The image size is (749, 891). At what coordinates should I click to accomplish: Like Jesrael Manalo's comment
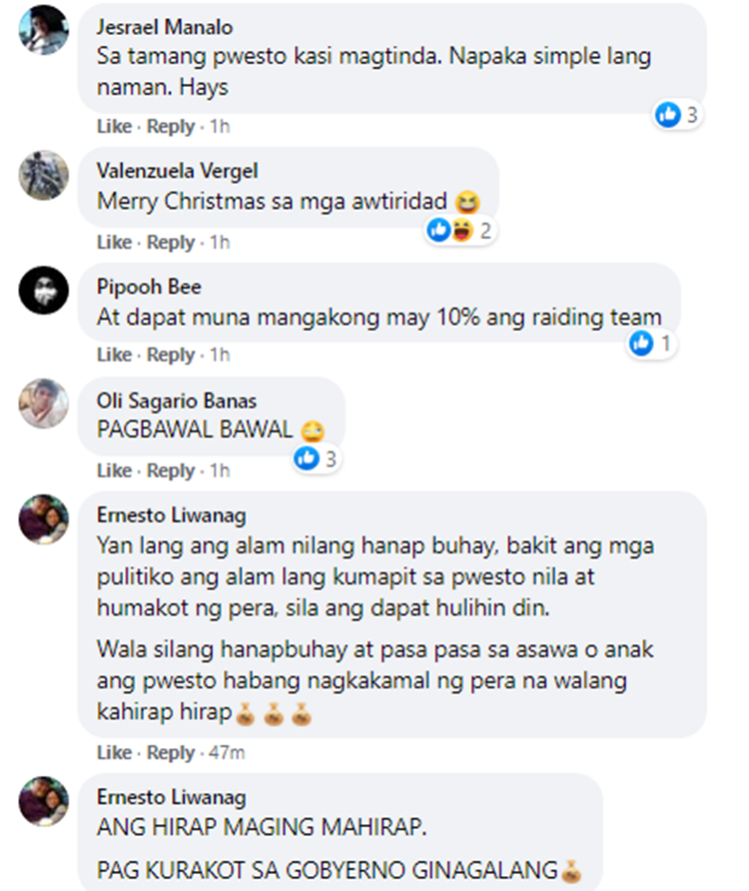(x=114, y=126)
